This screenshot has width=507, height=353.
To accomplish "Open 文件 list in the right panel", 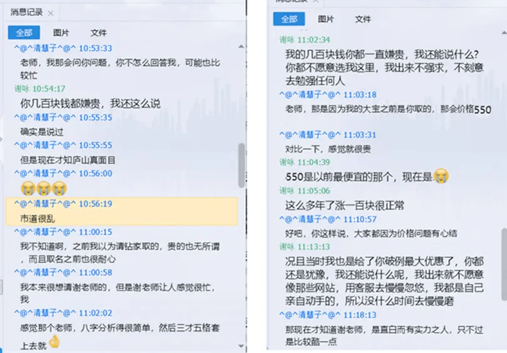I will coord(363,19).
